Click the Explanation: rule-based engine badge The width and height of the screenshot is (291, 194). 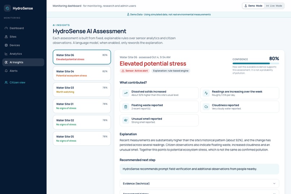(x=171, y=71)
